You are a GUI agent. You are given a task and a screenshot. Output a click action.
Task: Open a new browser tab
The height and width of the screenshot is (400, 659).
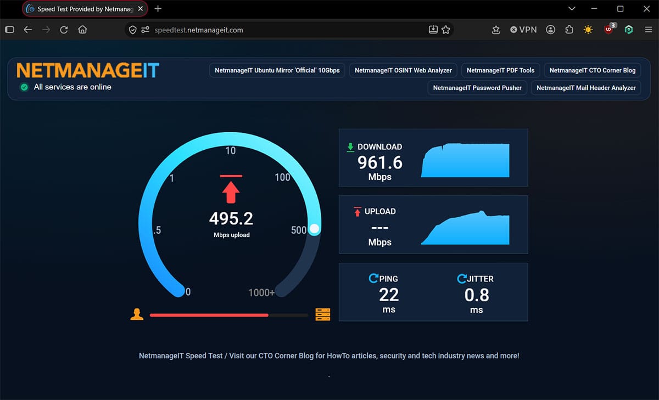tap(158, 9)
